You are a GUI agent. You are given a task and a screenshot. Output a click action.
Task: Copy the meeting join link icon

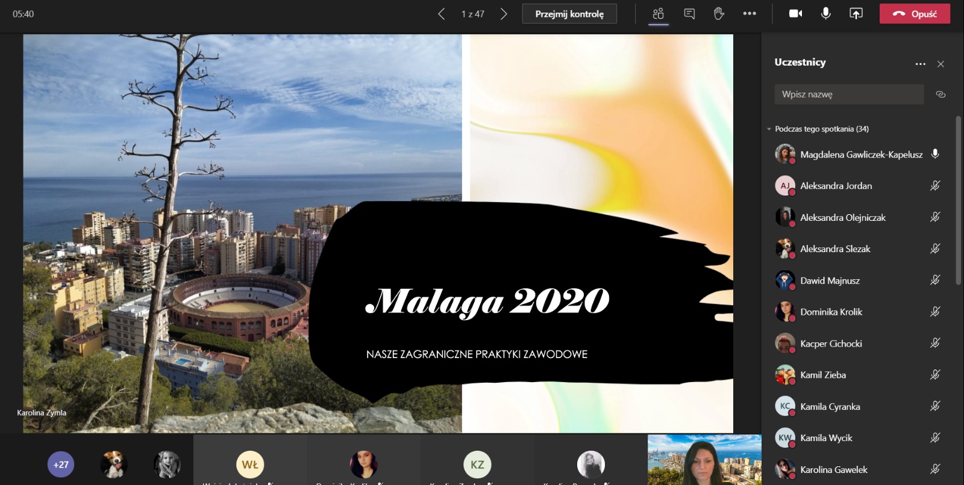pyautogui.click(x=941, y=94)
